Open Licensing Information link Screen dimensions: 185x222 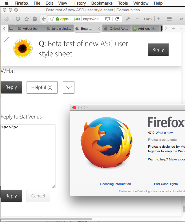115,184
